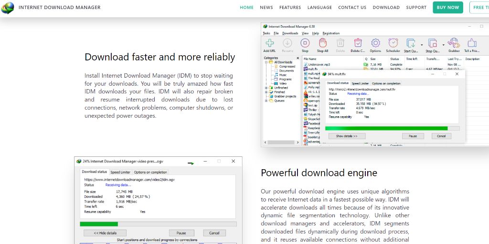489x244 pixels.
Task: Open the Downloads menu in IDM
Action: (x=290, y=33)
